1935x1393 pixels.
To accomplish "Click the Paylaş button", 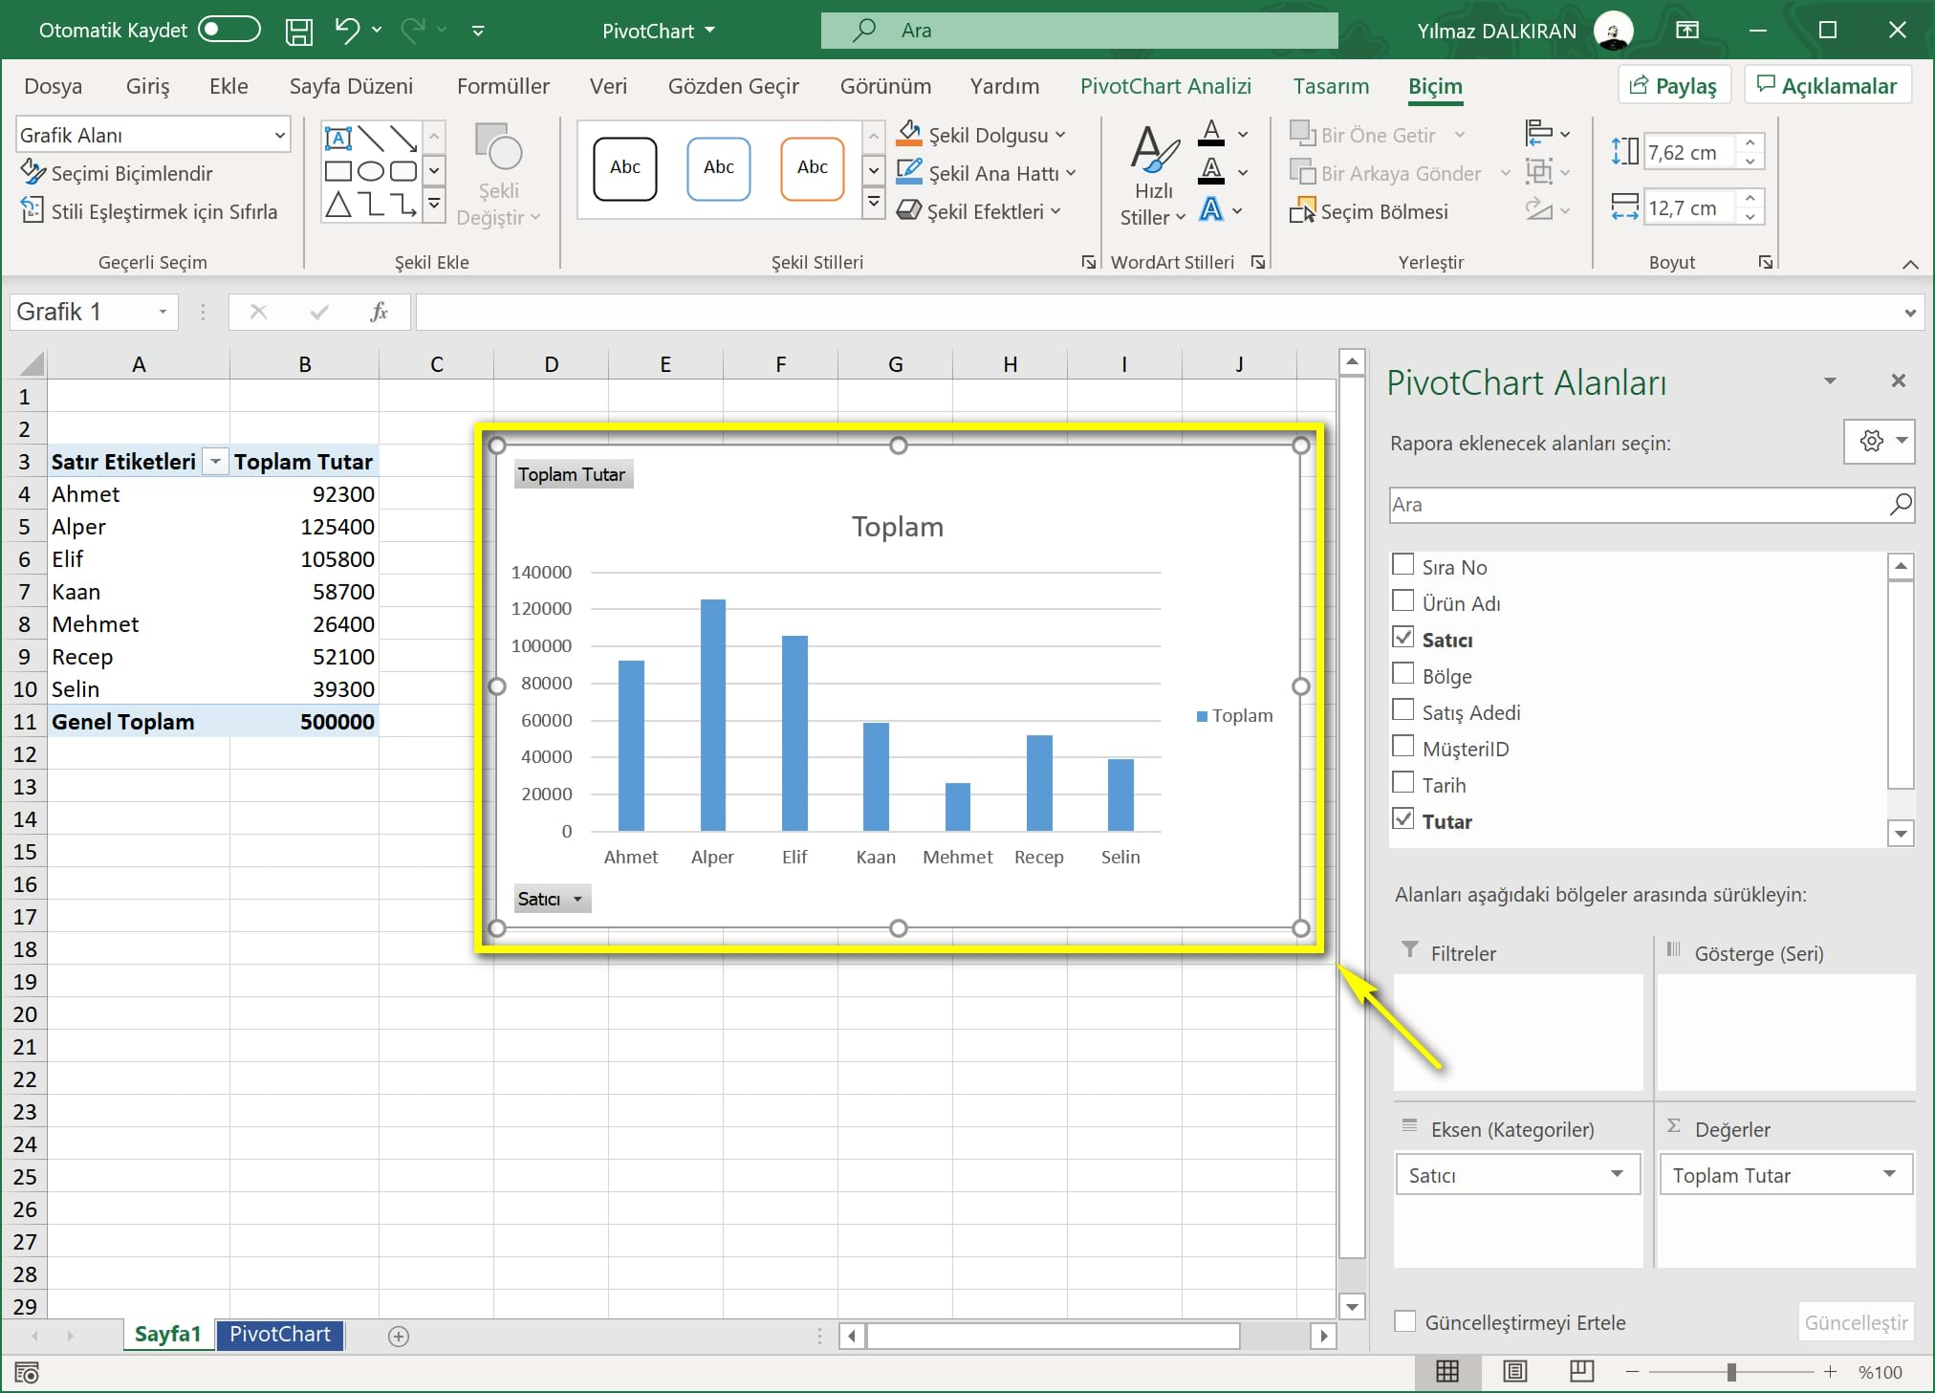I will tap(1673, 85).
